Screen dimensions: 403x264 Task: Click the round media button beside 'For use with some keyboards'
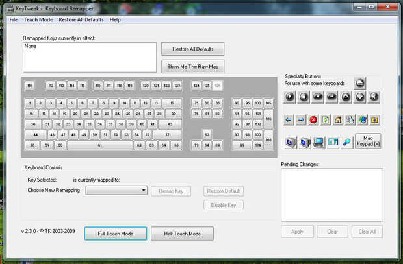(x=360, y=83)
